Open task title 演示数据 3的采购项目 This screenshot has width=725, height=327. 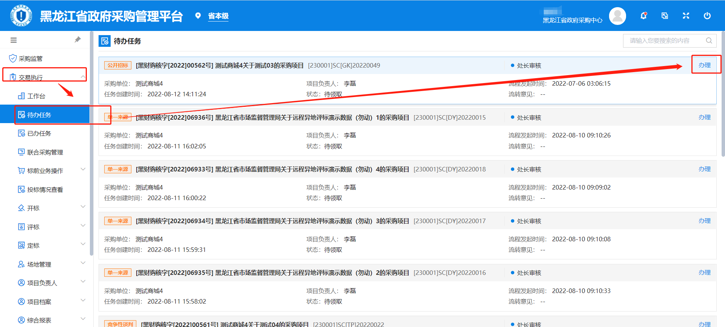[273, 221]
